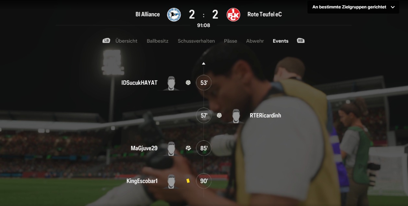This screenshot has width=408, height=206.
Task: Click the RB bumper icon
Action: pos(301,41)
